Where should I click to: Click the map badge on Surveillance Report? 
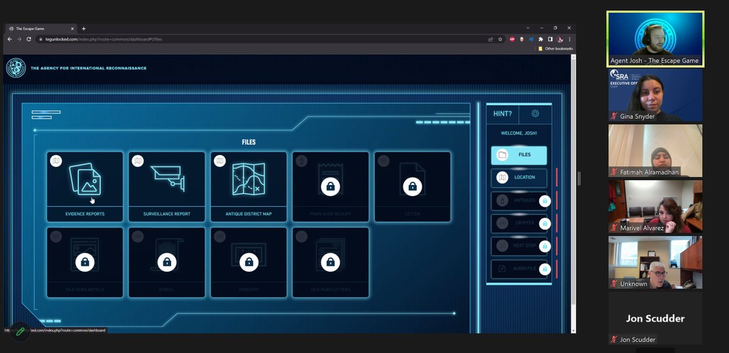coord(138,161)
